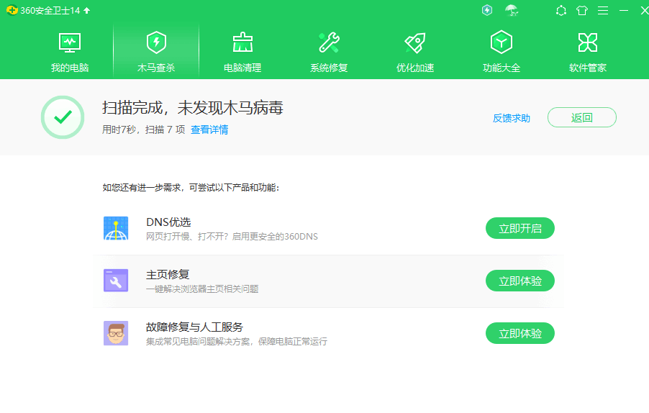Open the main hamburger menu
Viewport: 649px width, 413px height.
[603, 10]
